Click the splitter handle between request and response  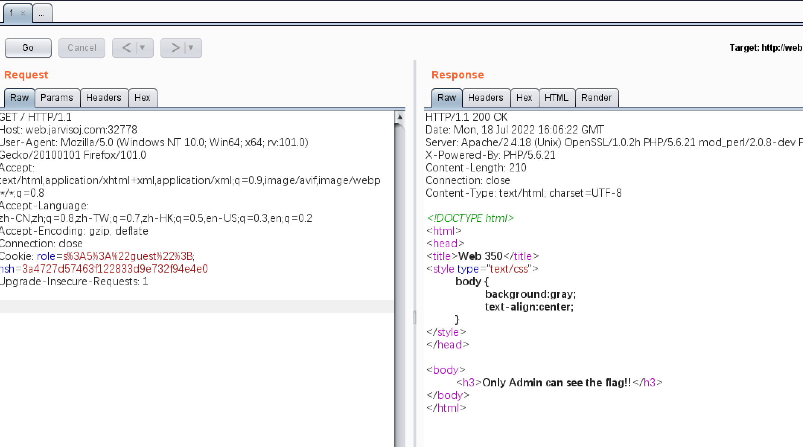pyautogui.click(x=414, y=318)
